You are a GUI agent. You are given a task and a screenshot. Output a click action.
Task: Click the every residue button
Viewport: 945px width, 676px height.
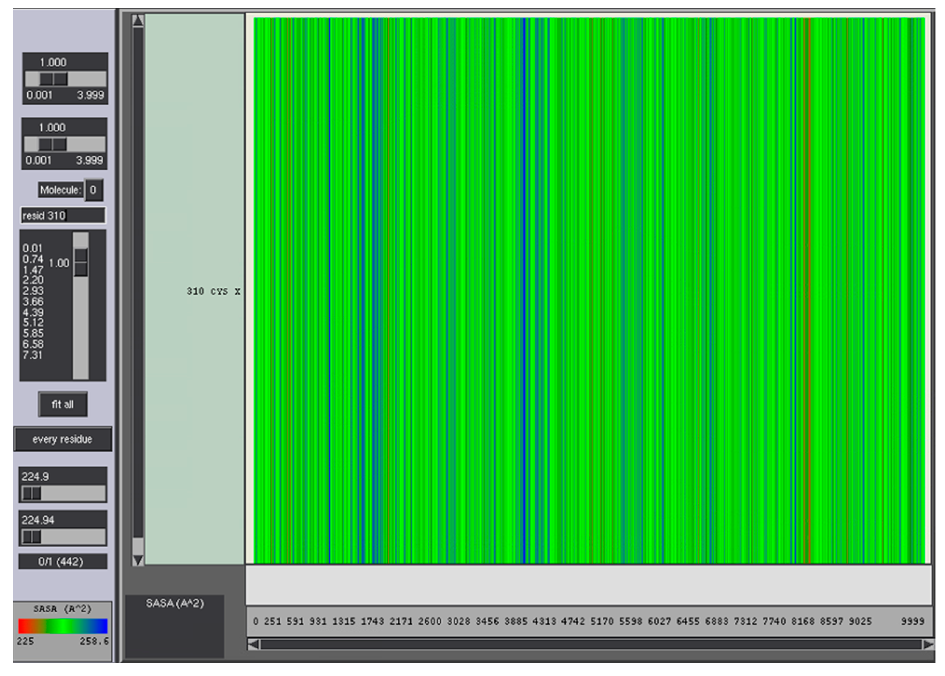click(62, 439)
